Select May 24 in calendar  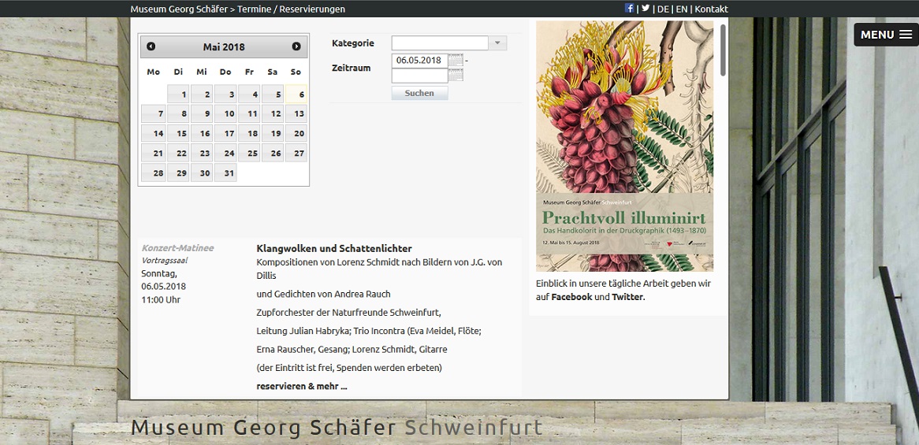[225, 153]
